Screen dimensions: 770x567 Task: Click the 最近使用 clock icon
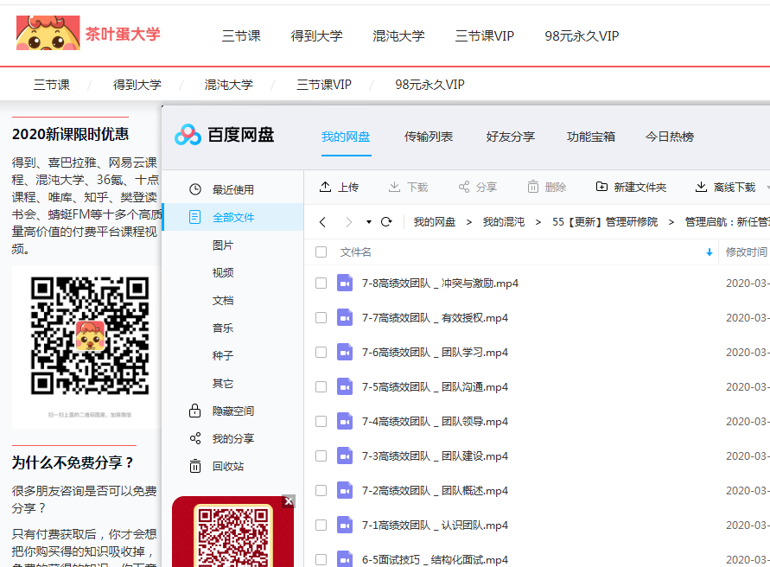pos(195,189)
